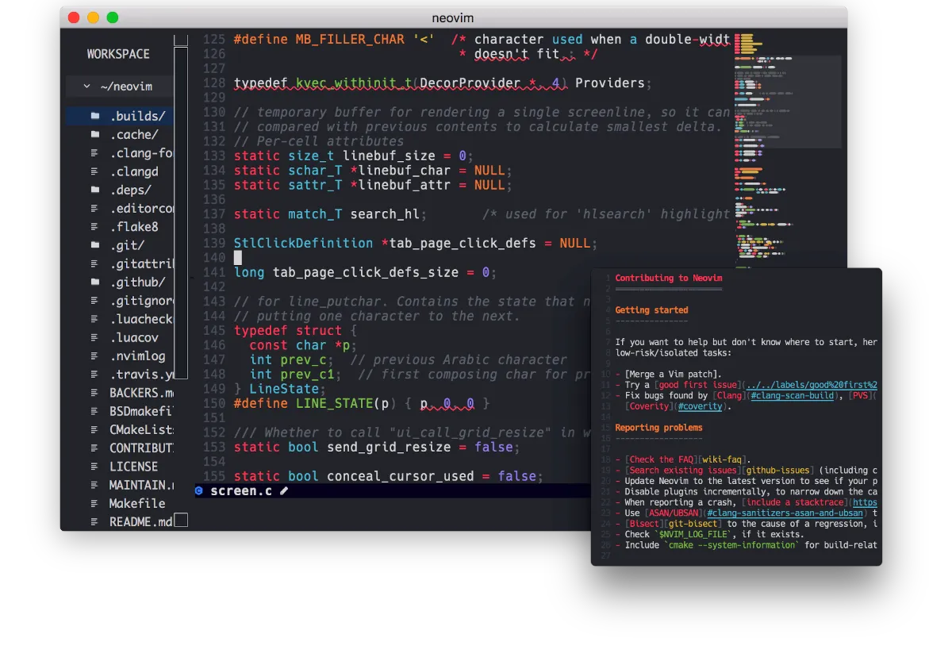This screenshot has width=952, height=665.
Task: Click the C filetype icon in the statusline
Action: 198,490
